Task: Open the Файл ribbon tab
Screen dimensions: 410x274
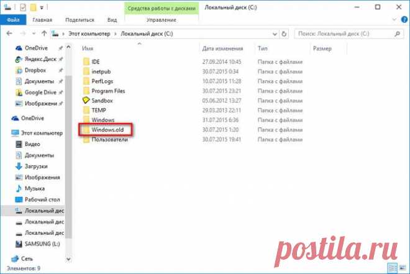Action: (x=13, y=20)
